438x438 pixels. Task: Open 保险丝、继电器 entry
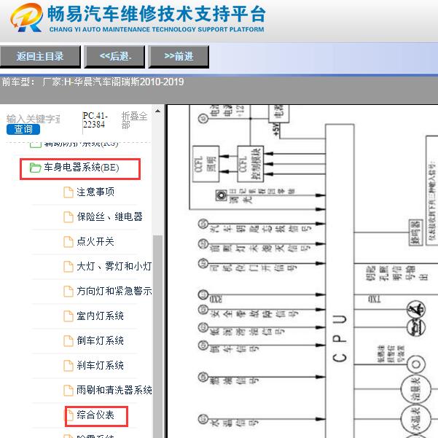point(109,216)
